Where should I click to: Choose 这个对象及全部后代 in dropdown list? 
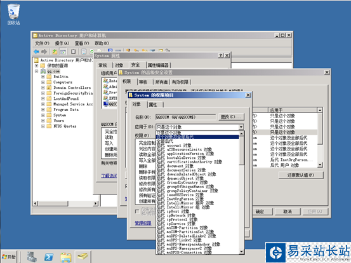point(197,137)
